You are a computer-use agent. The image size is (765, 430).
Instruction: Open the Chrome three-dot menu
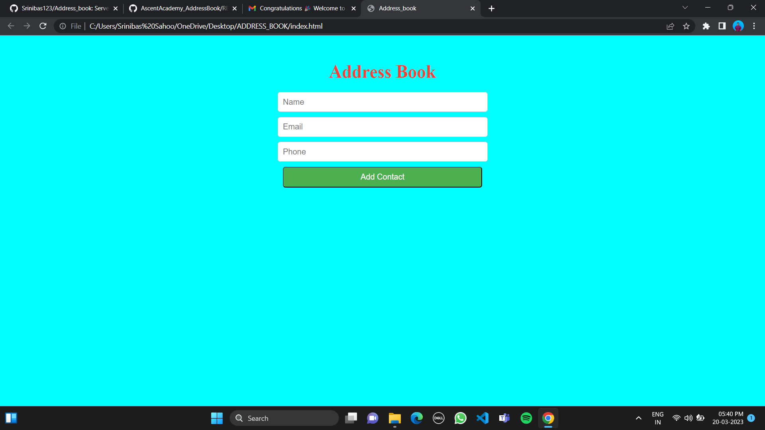(x=754, y=26)
